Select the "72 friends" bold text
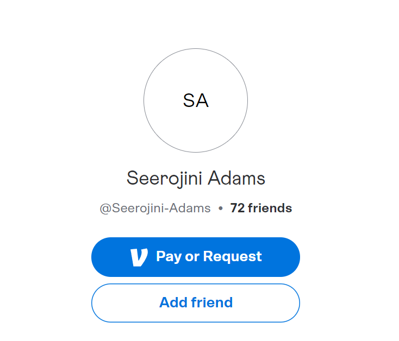The width and height of the screenshot is (399, 341). [x=261, y=208]
